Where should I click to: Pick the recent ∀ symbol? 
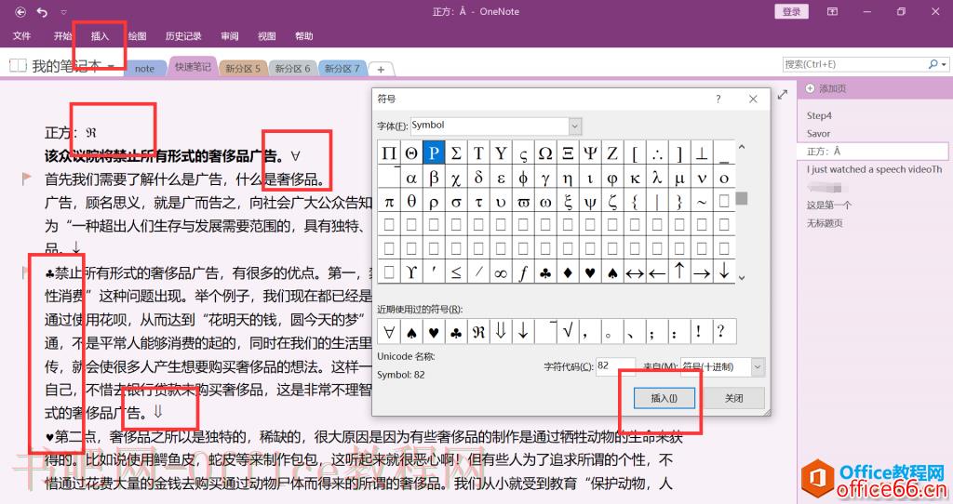coord(389,332)
